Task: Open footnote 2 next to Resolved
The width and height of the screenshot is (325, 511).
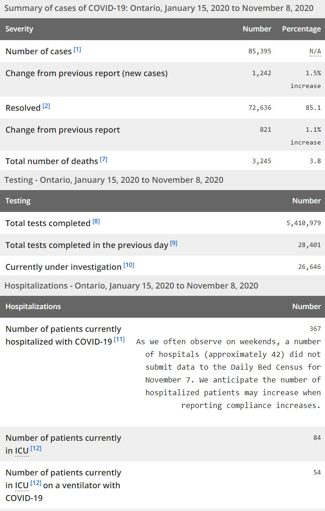Action: (46, 106)
